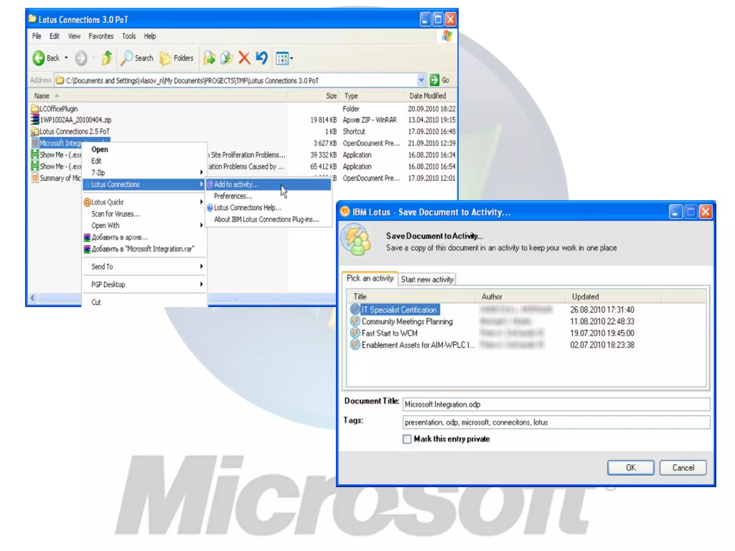Choose Add to activity menu entry
This screenshot has height=551, width=735.
236,184
